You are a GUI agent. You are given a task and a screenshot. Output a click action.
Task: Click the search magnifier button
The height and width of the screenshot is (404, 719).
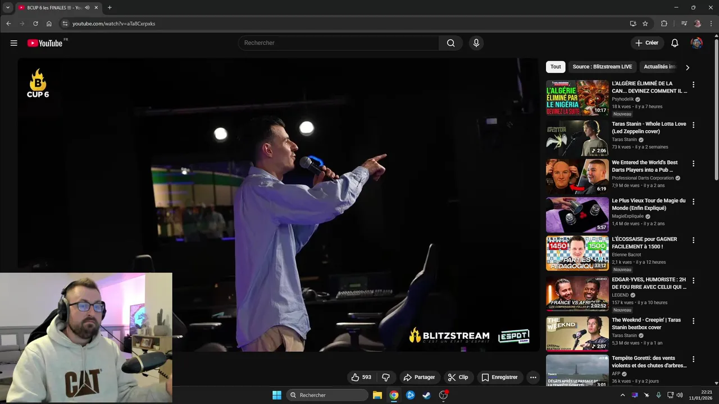coord(450,43)
